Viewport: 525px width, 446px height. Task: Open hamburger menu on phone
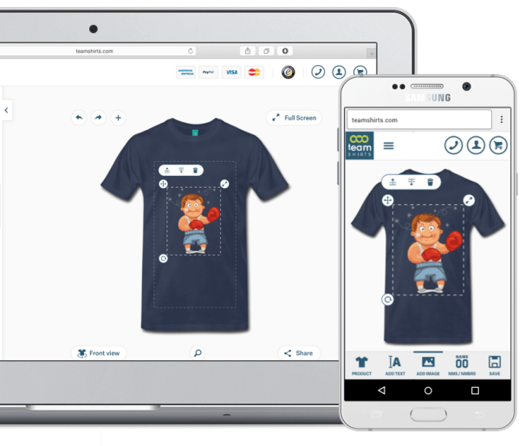click(x=388, y=145)
